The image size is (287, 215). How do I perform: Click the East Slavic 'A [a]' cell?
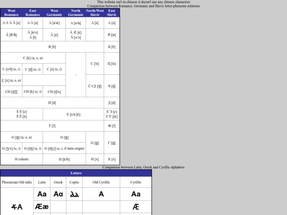pos(112,23)
